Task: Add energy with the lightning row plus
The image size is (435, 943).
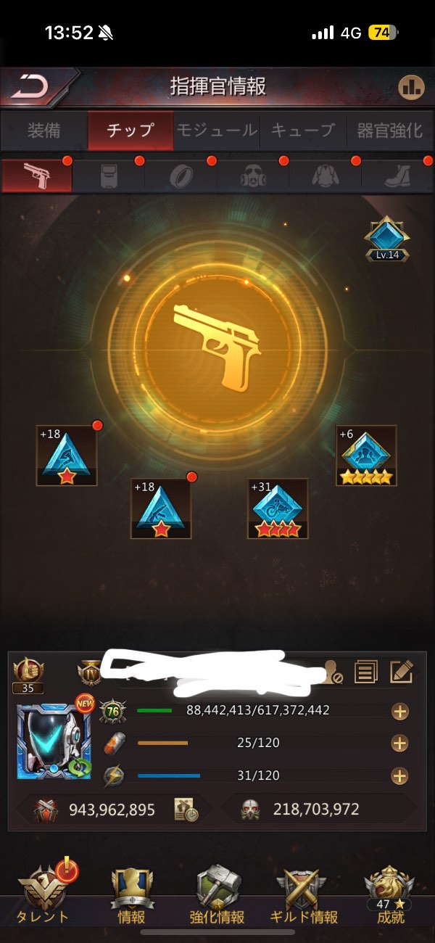Action: pos(399,776)
